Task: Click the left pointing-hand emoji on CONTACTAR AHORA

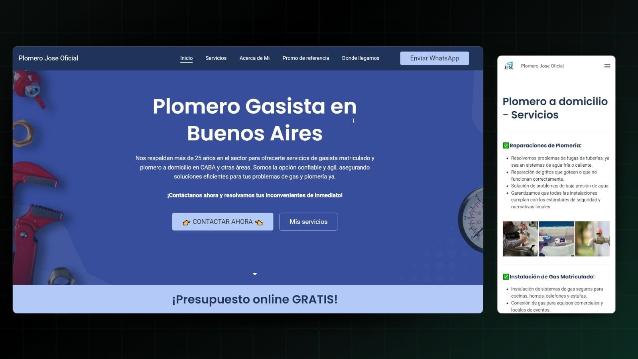Action: [x=186, y=222]
